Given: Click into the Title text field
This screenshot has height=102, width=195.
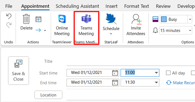Looking at the screenshot, I should 131,62.
